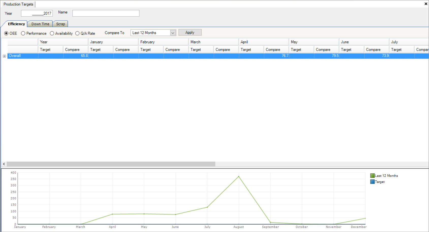Click the August peak point on chart
The image size is (429, 232).
pyautogui.click(x=239, y=176)
